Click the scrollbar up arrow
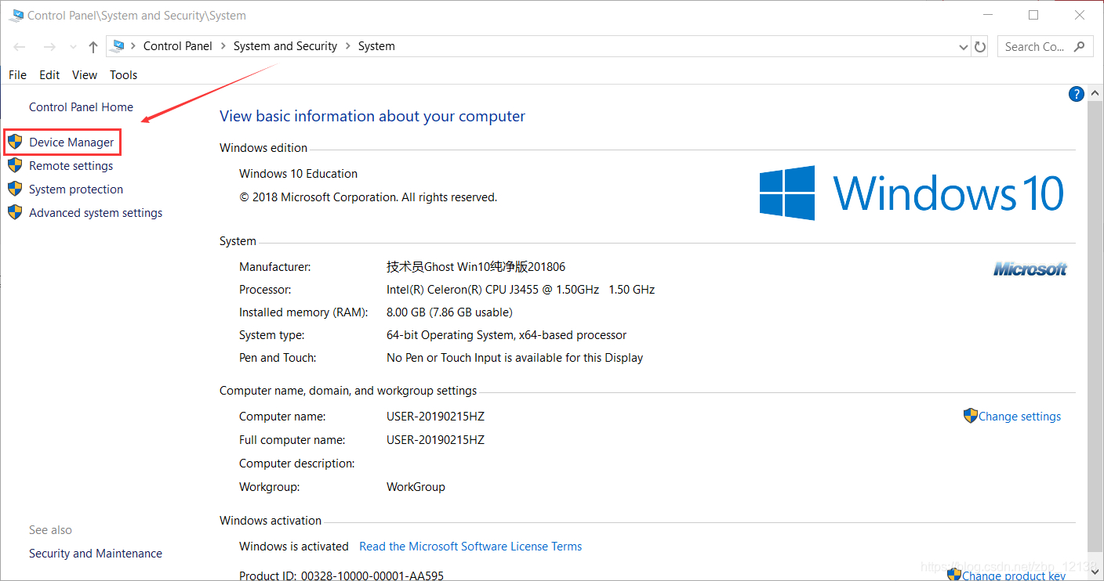 pyautogui.click(x=1095, y=93)
